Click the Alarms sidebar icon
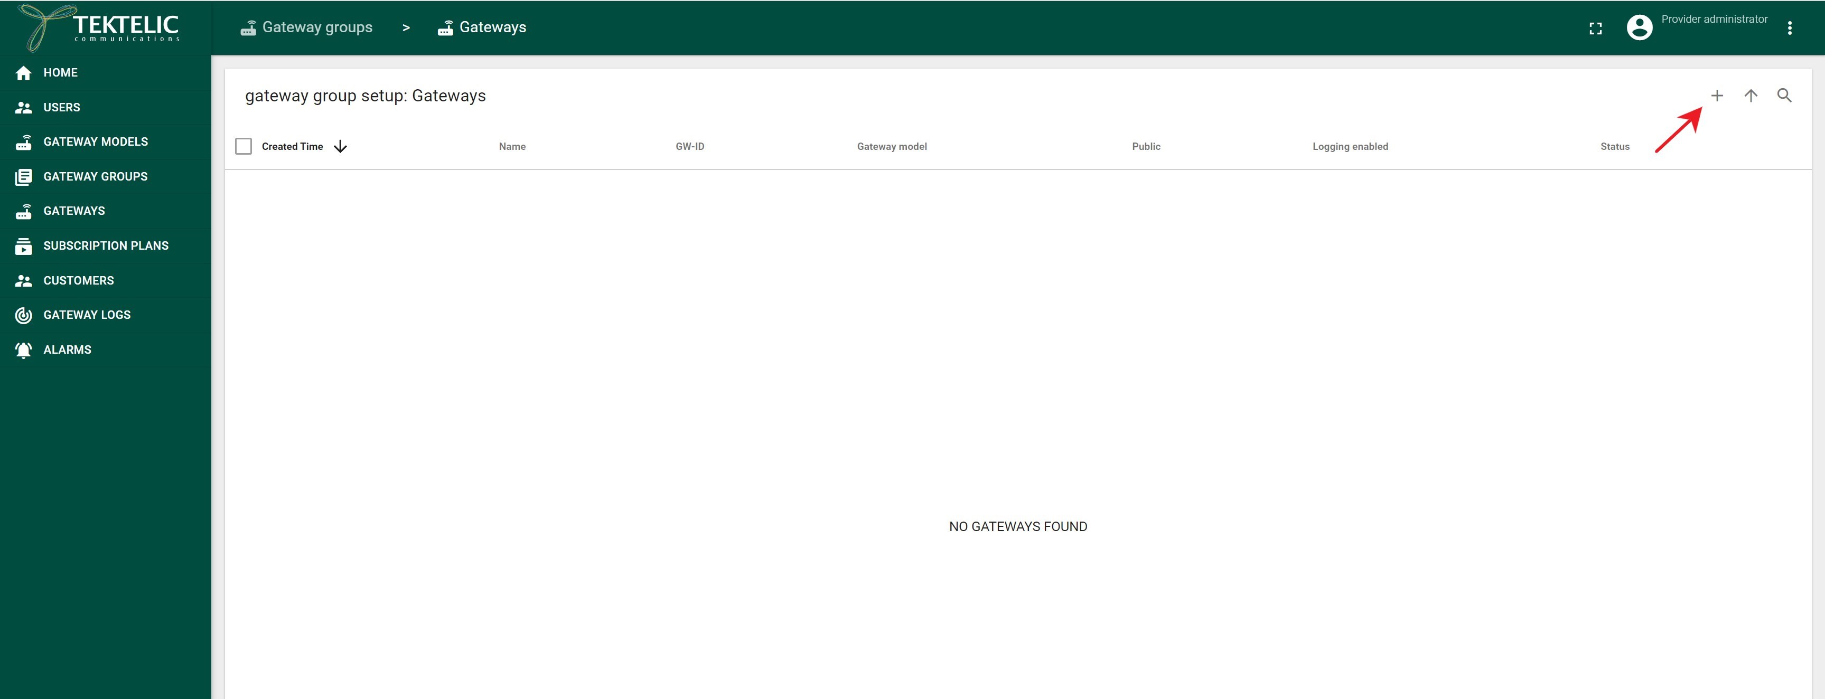This screenshot has height=699, width=1825. pyautogui.click(x=23, y=349)
